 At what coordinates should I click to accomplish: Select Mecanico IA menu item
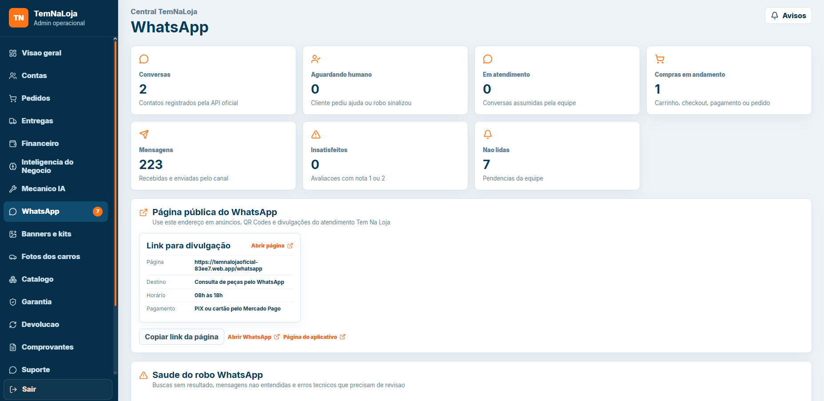(56, 189)
